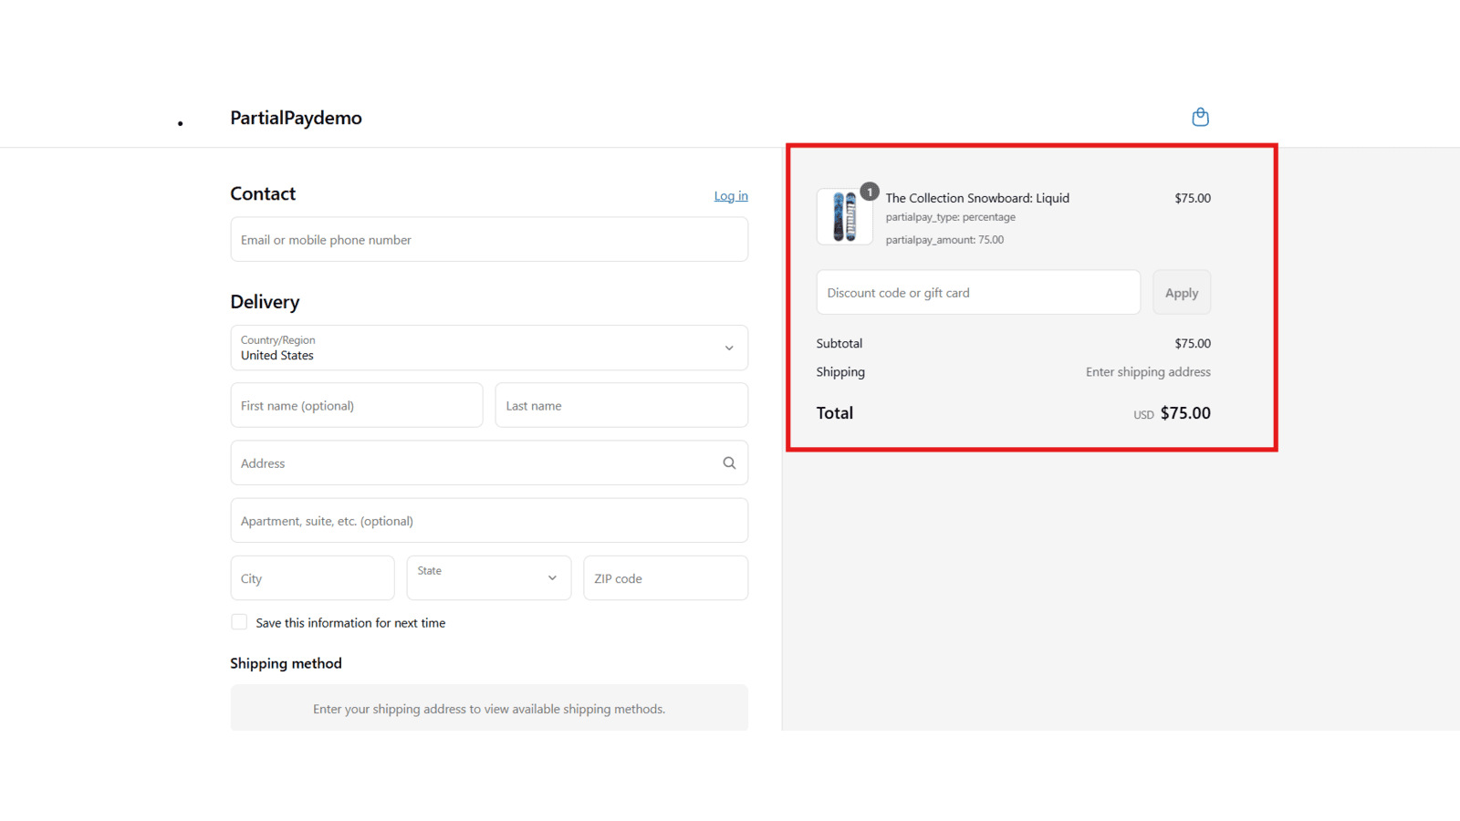Click the Country/Region chevron arrow
Screen dimensions: 1460x821
pyautogui.click(x=729, y=348)
